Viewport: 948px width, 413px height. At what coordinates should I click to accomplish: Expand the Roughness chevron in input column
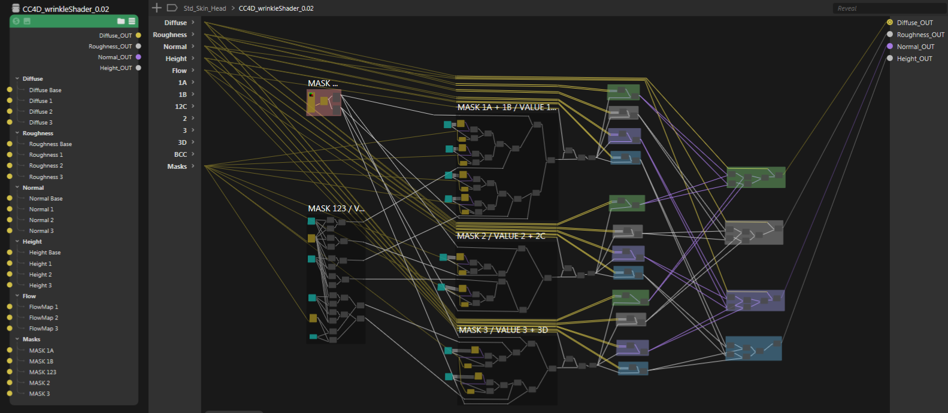(x=193, y=34)
